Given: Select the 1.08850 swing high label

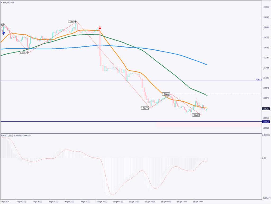Looking at the screenshot, I should coord(72,22).
